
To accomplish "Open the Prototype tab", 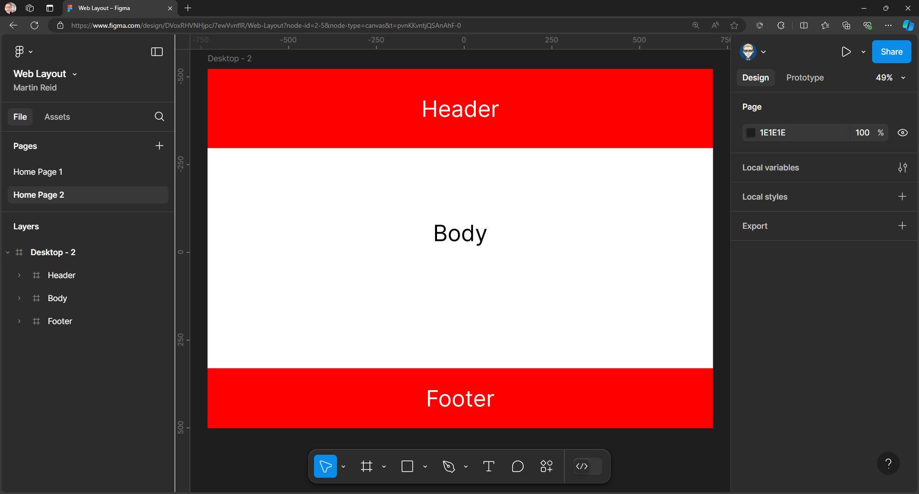I will coord(805,78).
